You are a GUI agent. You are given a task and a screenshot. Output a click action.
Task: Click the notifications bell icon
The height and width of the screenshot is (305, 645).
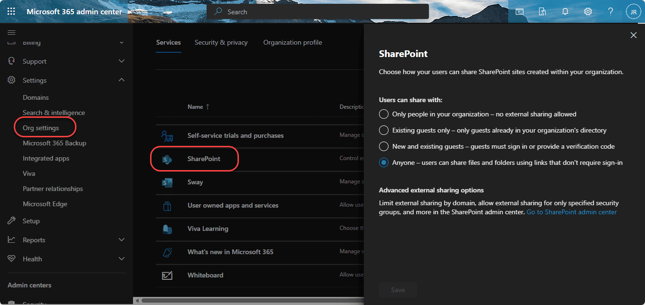[565, 11]
